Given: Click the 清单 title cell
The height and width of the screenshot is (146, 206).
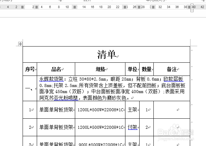Looking at the screenshot, I should click(x=107, y=54).
